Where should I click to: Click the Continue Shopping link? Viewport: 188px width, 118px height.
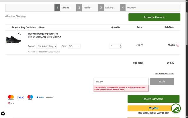click(x=15, y=16)
